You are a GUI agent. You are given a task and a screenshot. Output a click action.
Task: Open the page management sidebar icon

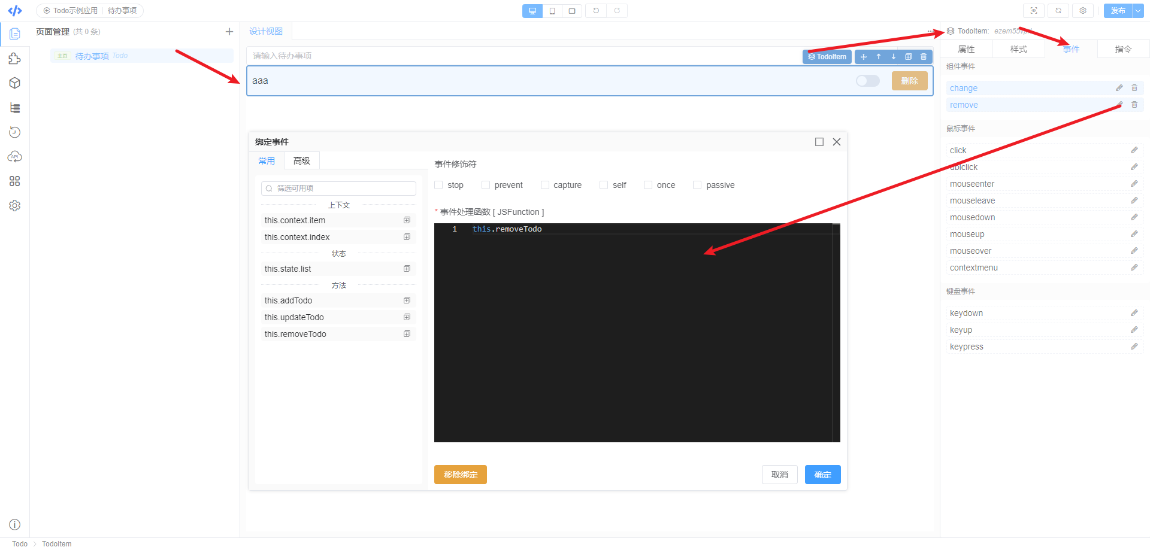pos(15,34)
